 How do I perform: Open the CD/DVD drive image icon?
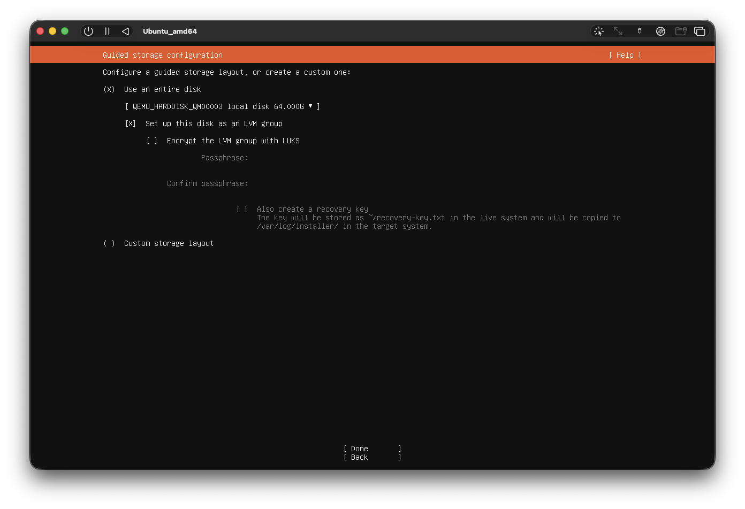[x=660, y=31]
